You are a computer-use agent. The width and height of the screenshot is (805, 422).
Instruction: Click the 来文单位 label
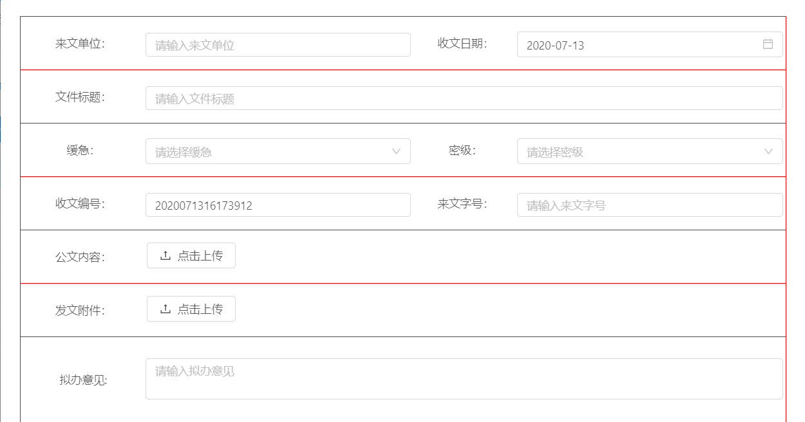click(x=80, y=44)
